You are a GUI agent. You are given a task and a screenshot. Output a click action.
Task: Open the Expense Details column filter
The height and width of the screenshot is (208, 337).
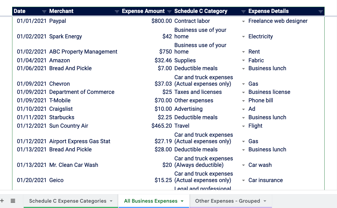pos(321,12)
